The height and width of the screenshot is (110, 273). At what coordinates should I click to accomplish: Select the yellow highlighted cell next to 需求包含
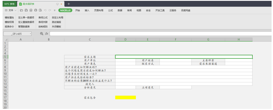pos(125,97)
